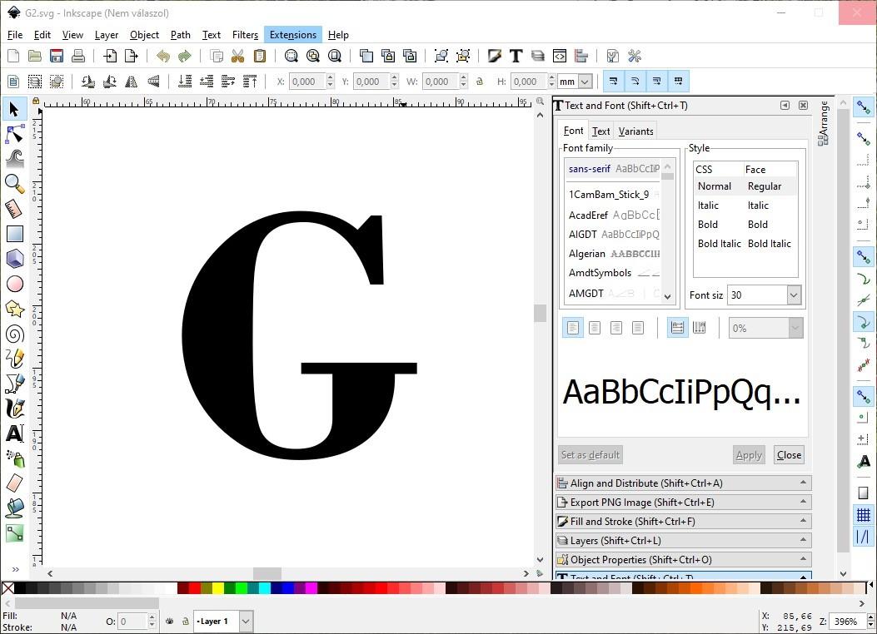
Task: Toggle center text alignment
Action: (594, 327)
